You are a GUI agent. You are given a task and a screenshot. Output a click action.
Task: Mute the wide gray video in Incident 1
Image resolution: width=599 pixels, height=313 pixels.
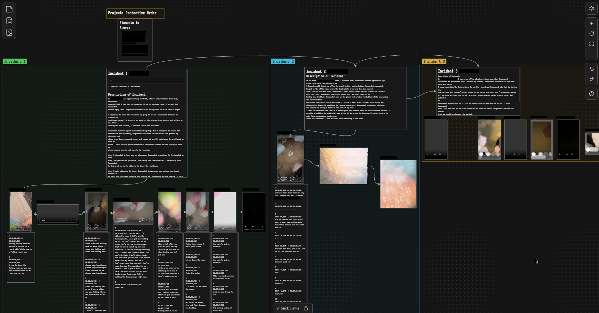(67, 220)
